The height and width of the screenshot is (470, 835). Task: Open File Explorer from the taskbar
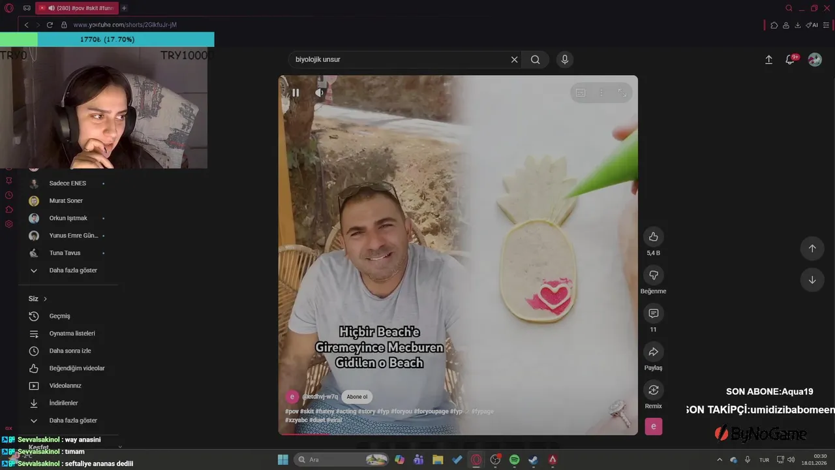(438, 460)
